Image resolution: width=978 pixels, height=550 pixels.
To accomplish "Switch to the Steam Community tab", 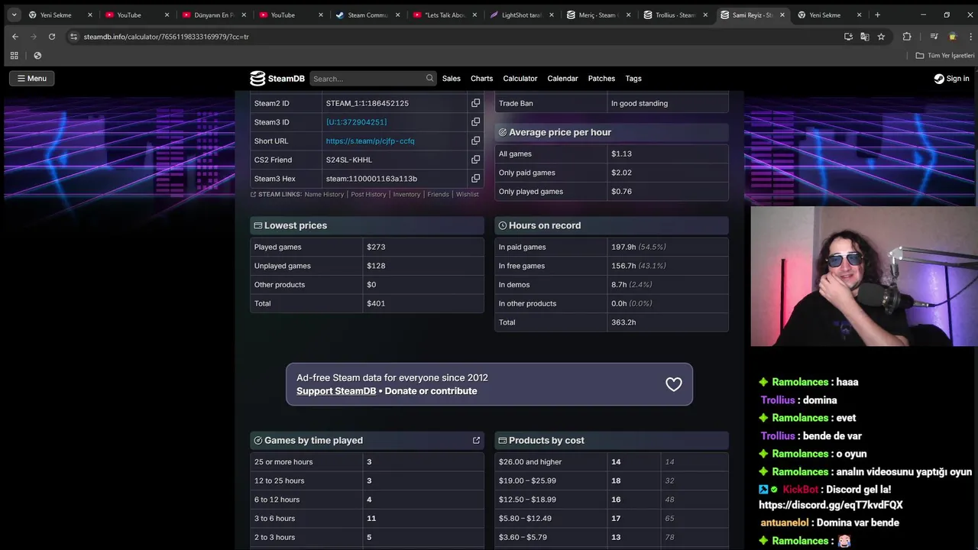I will tap(368, 15).
